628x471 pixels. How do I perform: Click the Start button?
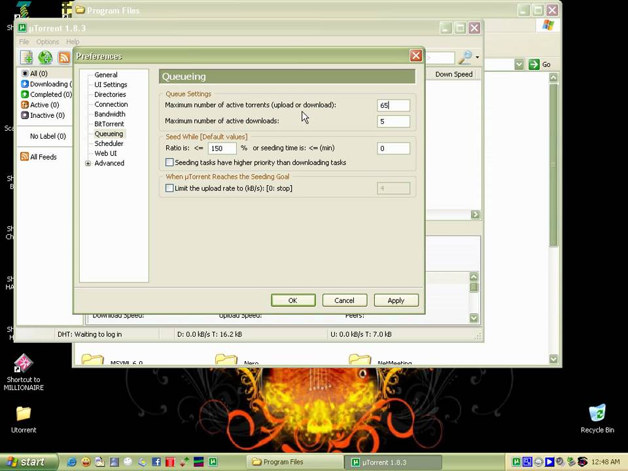click(x=28, y=462)
